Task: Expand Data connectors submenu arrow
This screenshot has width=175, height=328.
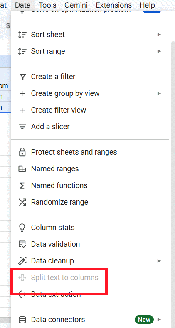Action: point(159,320)
